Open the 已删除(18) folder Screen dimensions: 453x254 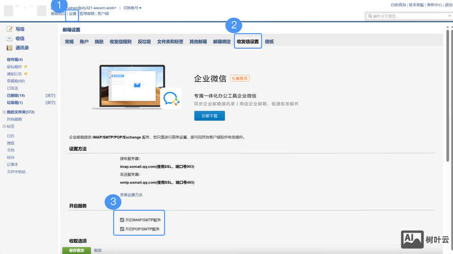16,96
